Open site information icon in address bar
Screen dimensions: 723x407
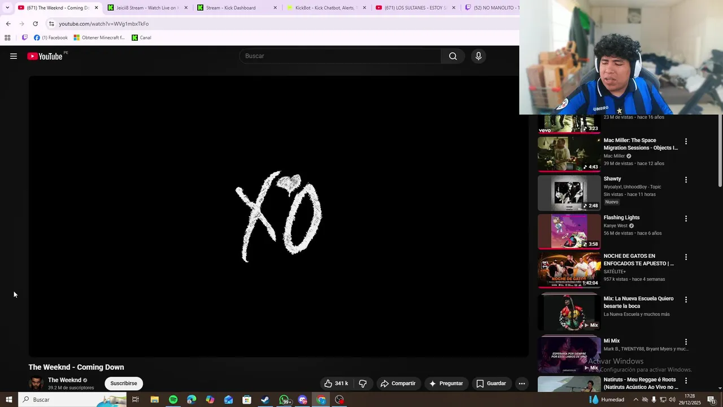[51, 24]
